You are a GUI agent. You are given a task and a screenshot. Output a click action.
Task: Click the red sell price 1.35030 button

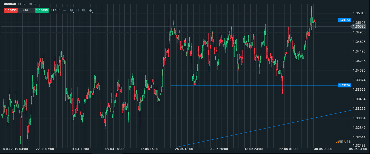11,10
